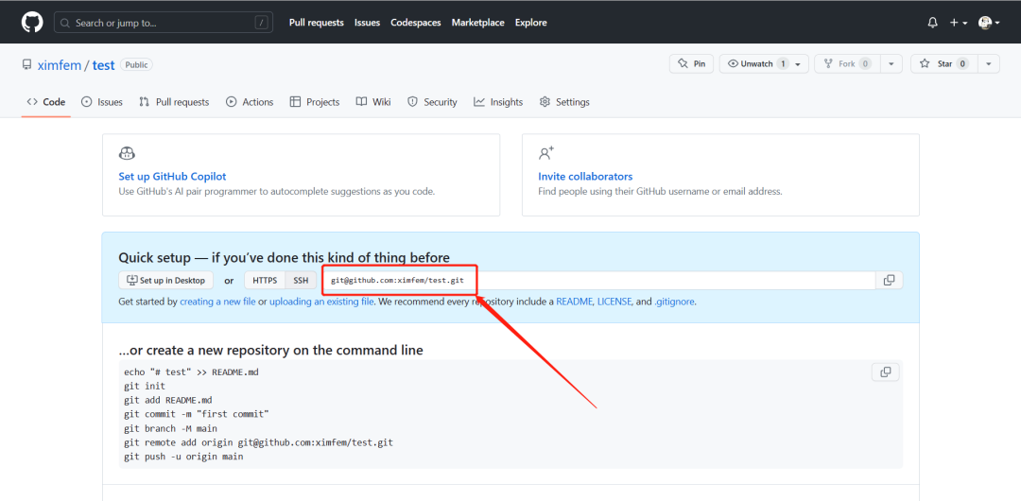Image resolution: width=1021 pixels, height=501 pixels.
Task: Open the plus create-new dropdown
Action: (959, 23)
